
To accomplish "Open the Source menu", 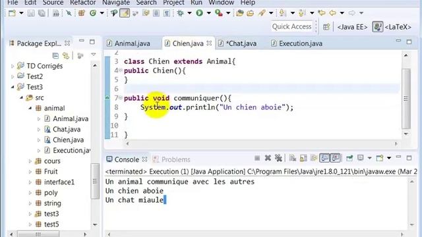I will (53, 3).
